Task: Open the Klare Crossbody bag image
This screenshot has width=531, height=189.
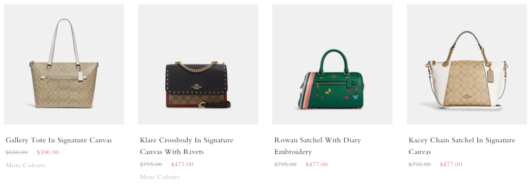Action: click(198, 64)
